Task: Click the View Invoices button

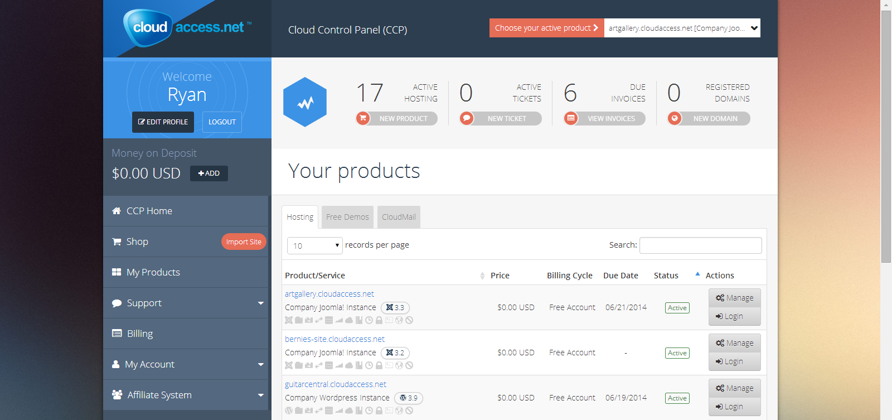Action: coord(604,119)
